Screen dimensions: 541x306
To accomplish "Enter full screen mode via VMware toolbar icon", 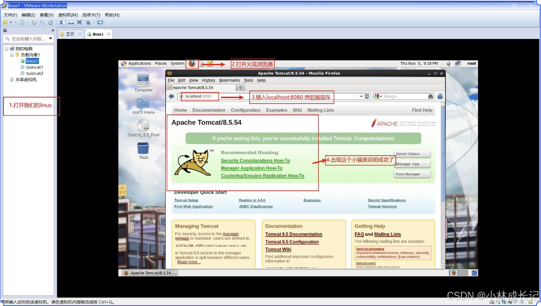I will pos(80,22).
